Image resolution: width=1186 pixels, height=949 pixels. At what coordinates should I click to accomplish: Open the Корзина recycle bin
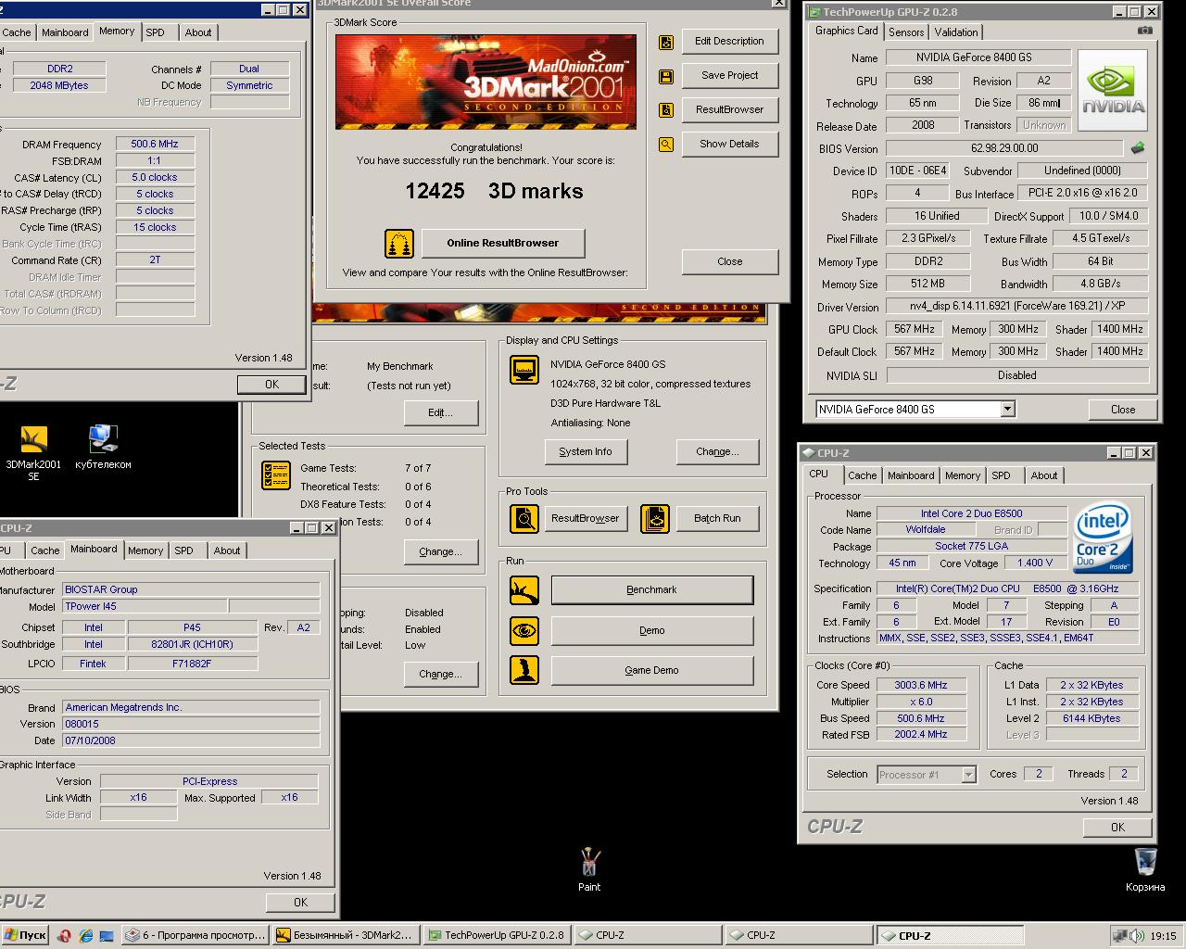(x=1145, y=869)
